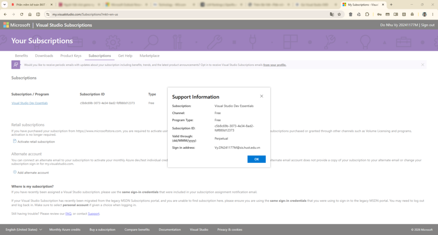Expand the English (United States) language selector
Image resolution: width=438 pixels, height=235 pixels.
pos(24,230)
